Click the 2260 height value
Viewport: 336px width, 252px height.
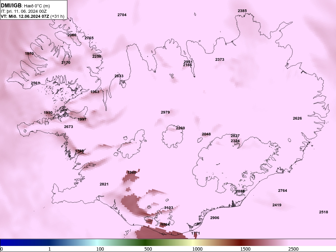point(180,128)
